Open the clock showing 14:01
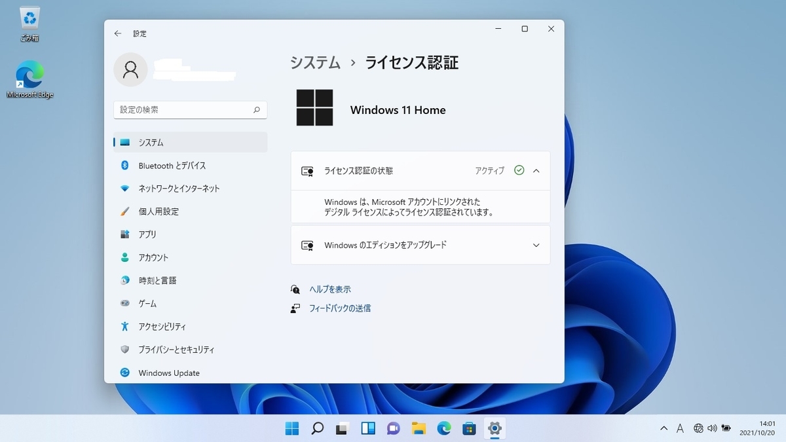786x442 pixels. pos(758,428)
